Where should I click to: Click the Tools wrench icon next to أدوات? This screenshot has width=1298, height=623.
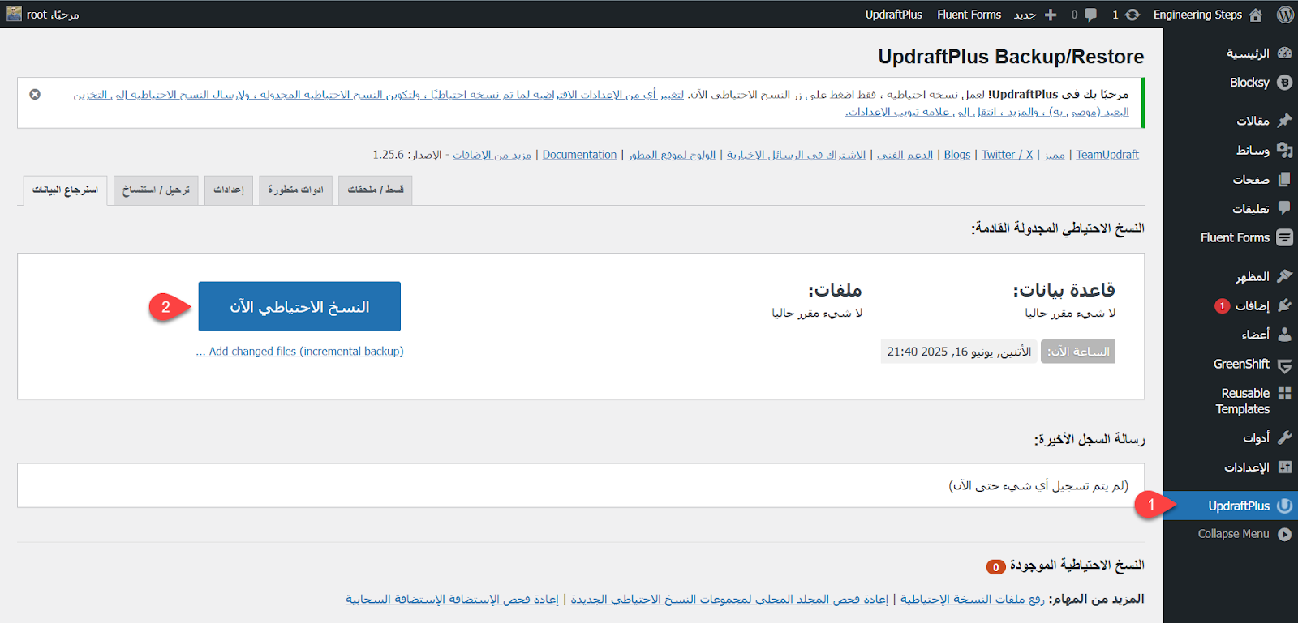pos(1284,437)
